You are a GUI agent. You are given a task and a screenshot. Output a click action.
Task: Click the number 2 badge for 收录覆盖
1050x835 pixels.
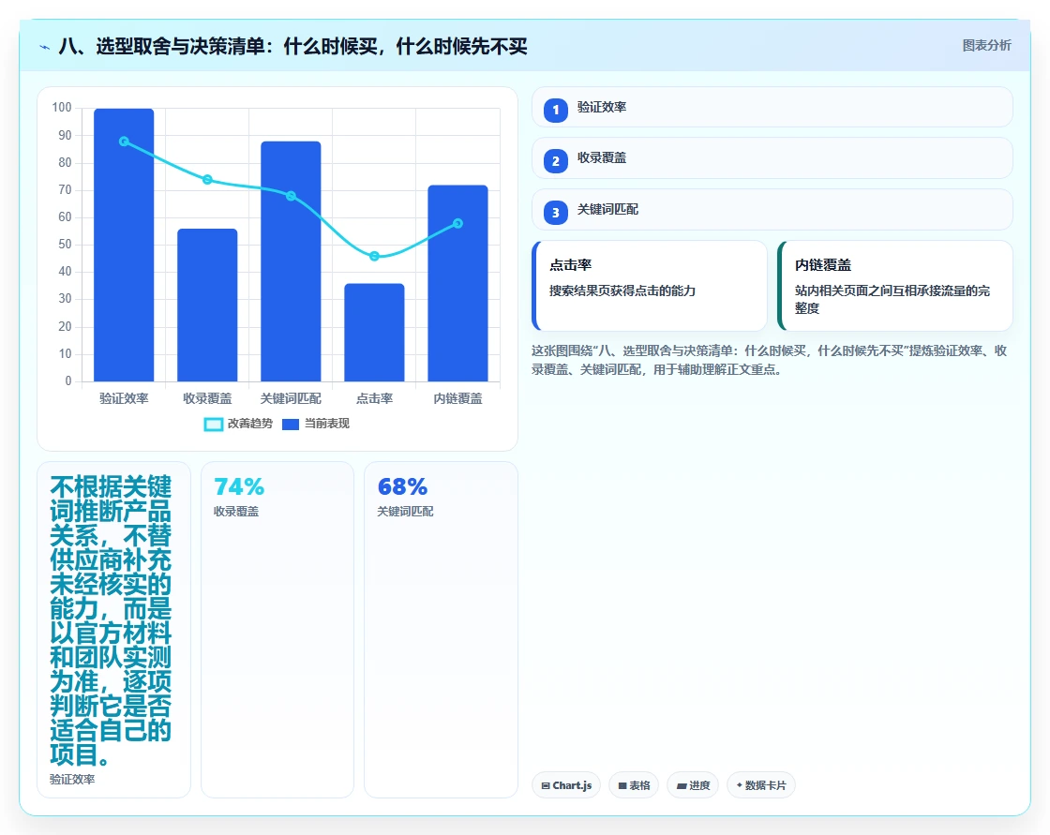click(x=555, y=160)
